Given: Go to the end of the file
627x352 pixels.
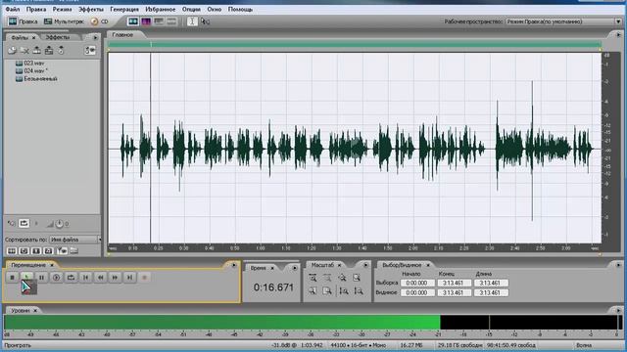Looking at the screenshot, I should click(129, 277).
